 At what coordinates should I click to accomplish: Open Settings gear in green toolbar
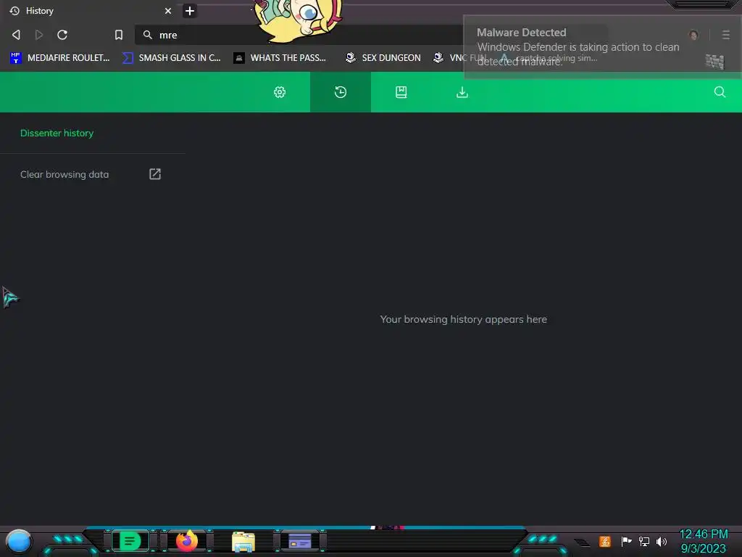(280, 92)
